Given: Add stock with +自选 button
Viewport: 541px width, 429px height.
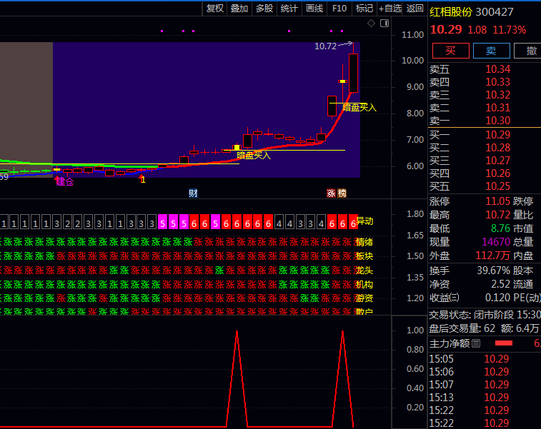Looking at the screenshot, I should click(x=390, y=9).
